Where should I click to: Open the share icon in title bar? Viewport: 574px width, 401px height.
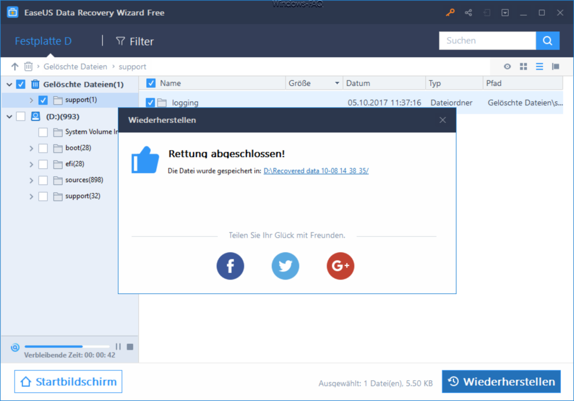(468, 13)
